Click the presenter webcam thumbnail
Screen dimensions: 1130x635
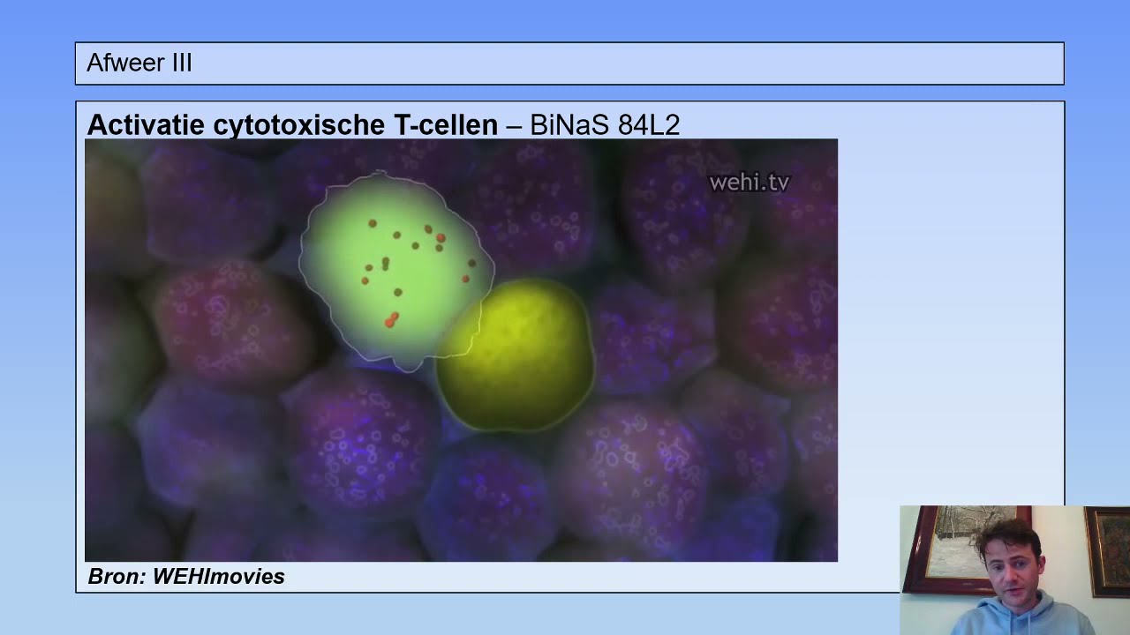tap(1014, 570)
